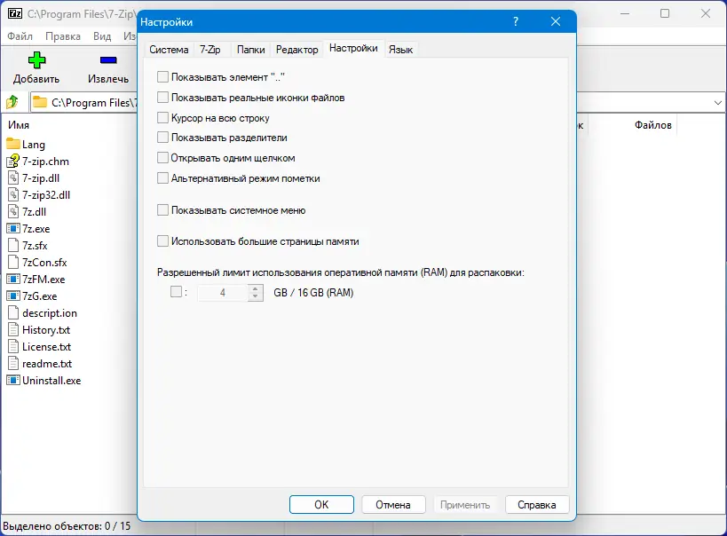Enable Показывать системное меню checkbox
727x536 pixels.
coord(162,209)
